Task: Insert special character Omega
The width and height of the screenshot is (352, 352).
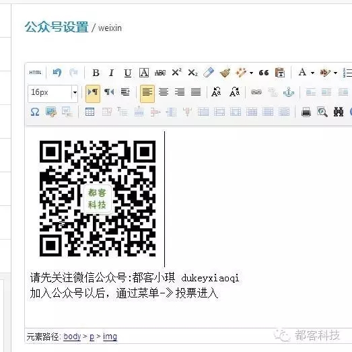Action: pos(35,112)
